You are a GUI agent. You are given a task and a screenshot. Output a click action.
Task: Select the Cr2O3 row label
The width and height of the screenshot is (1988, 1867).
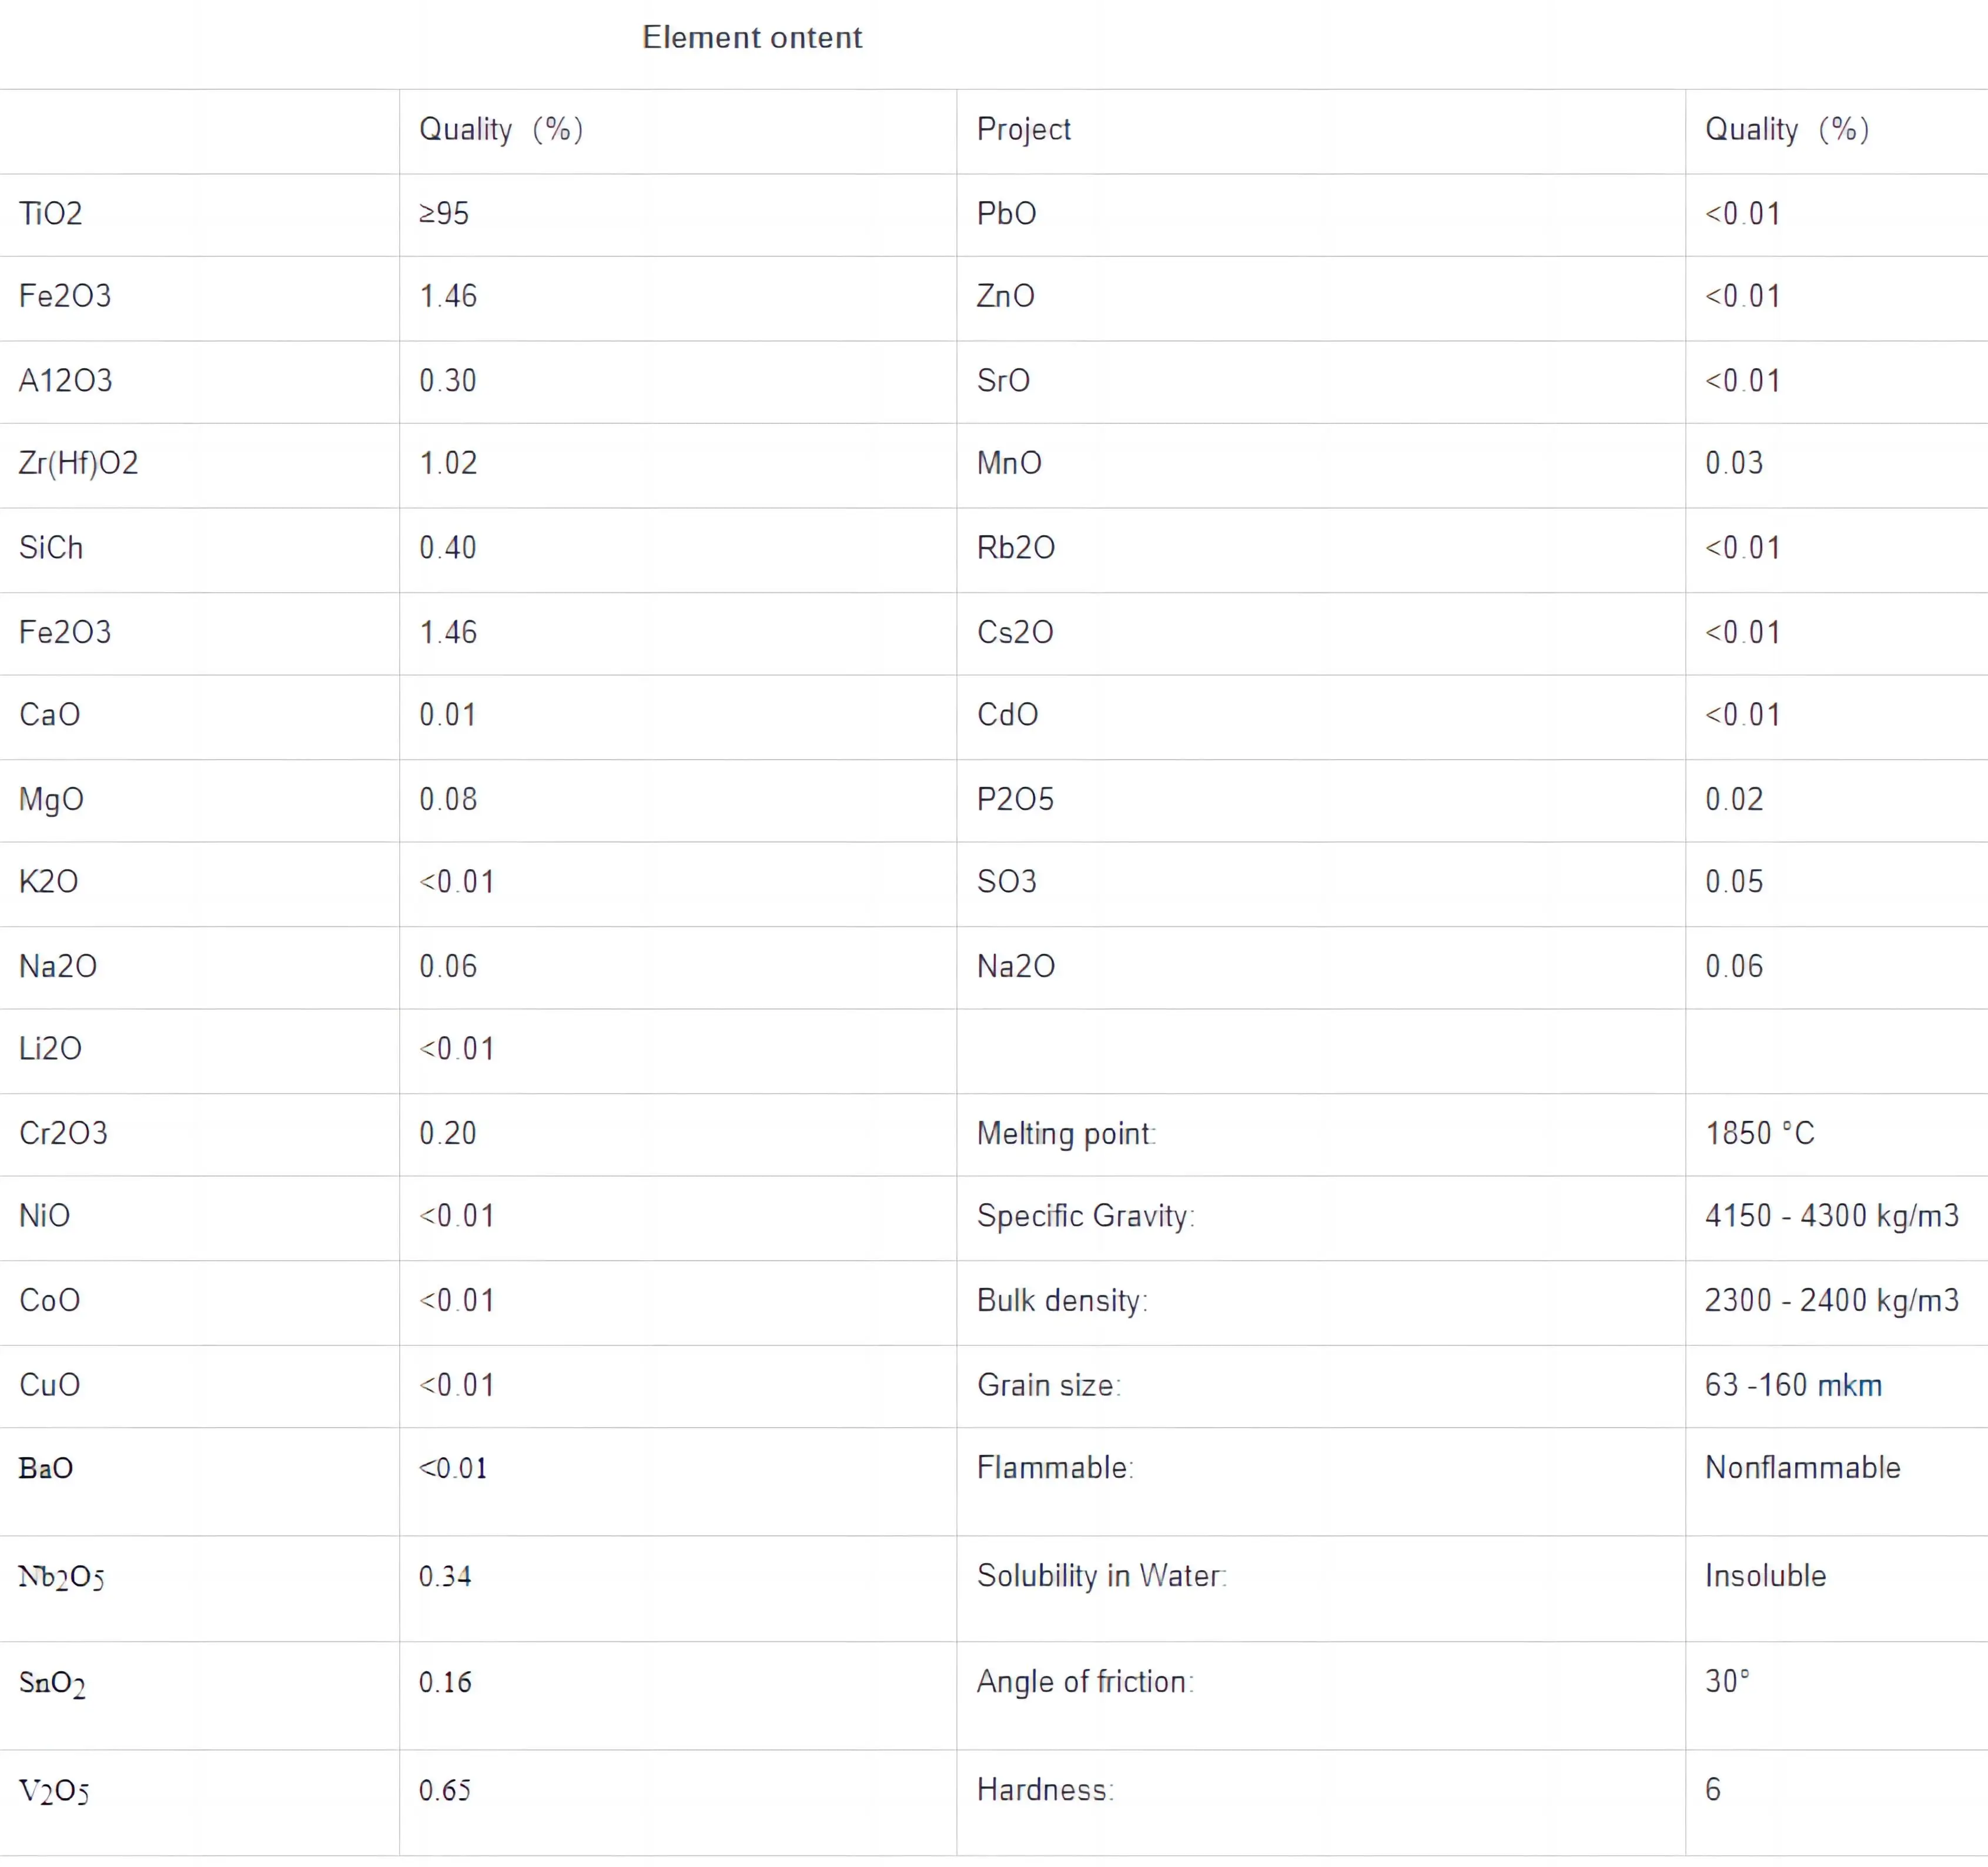(63, 1133)
